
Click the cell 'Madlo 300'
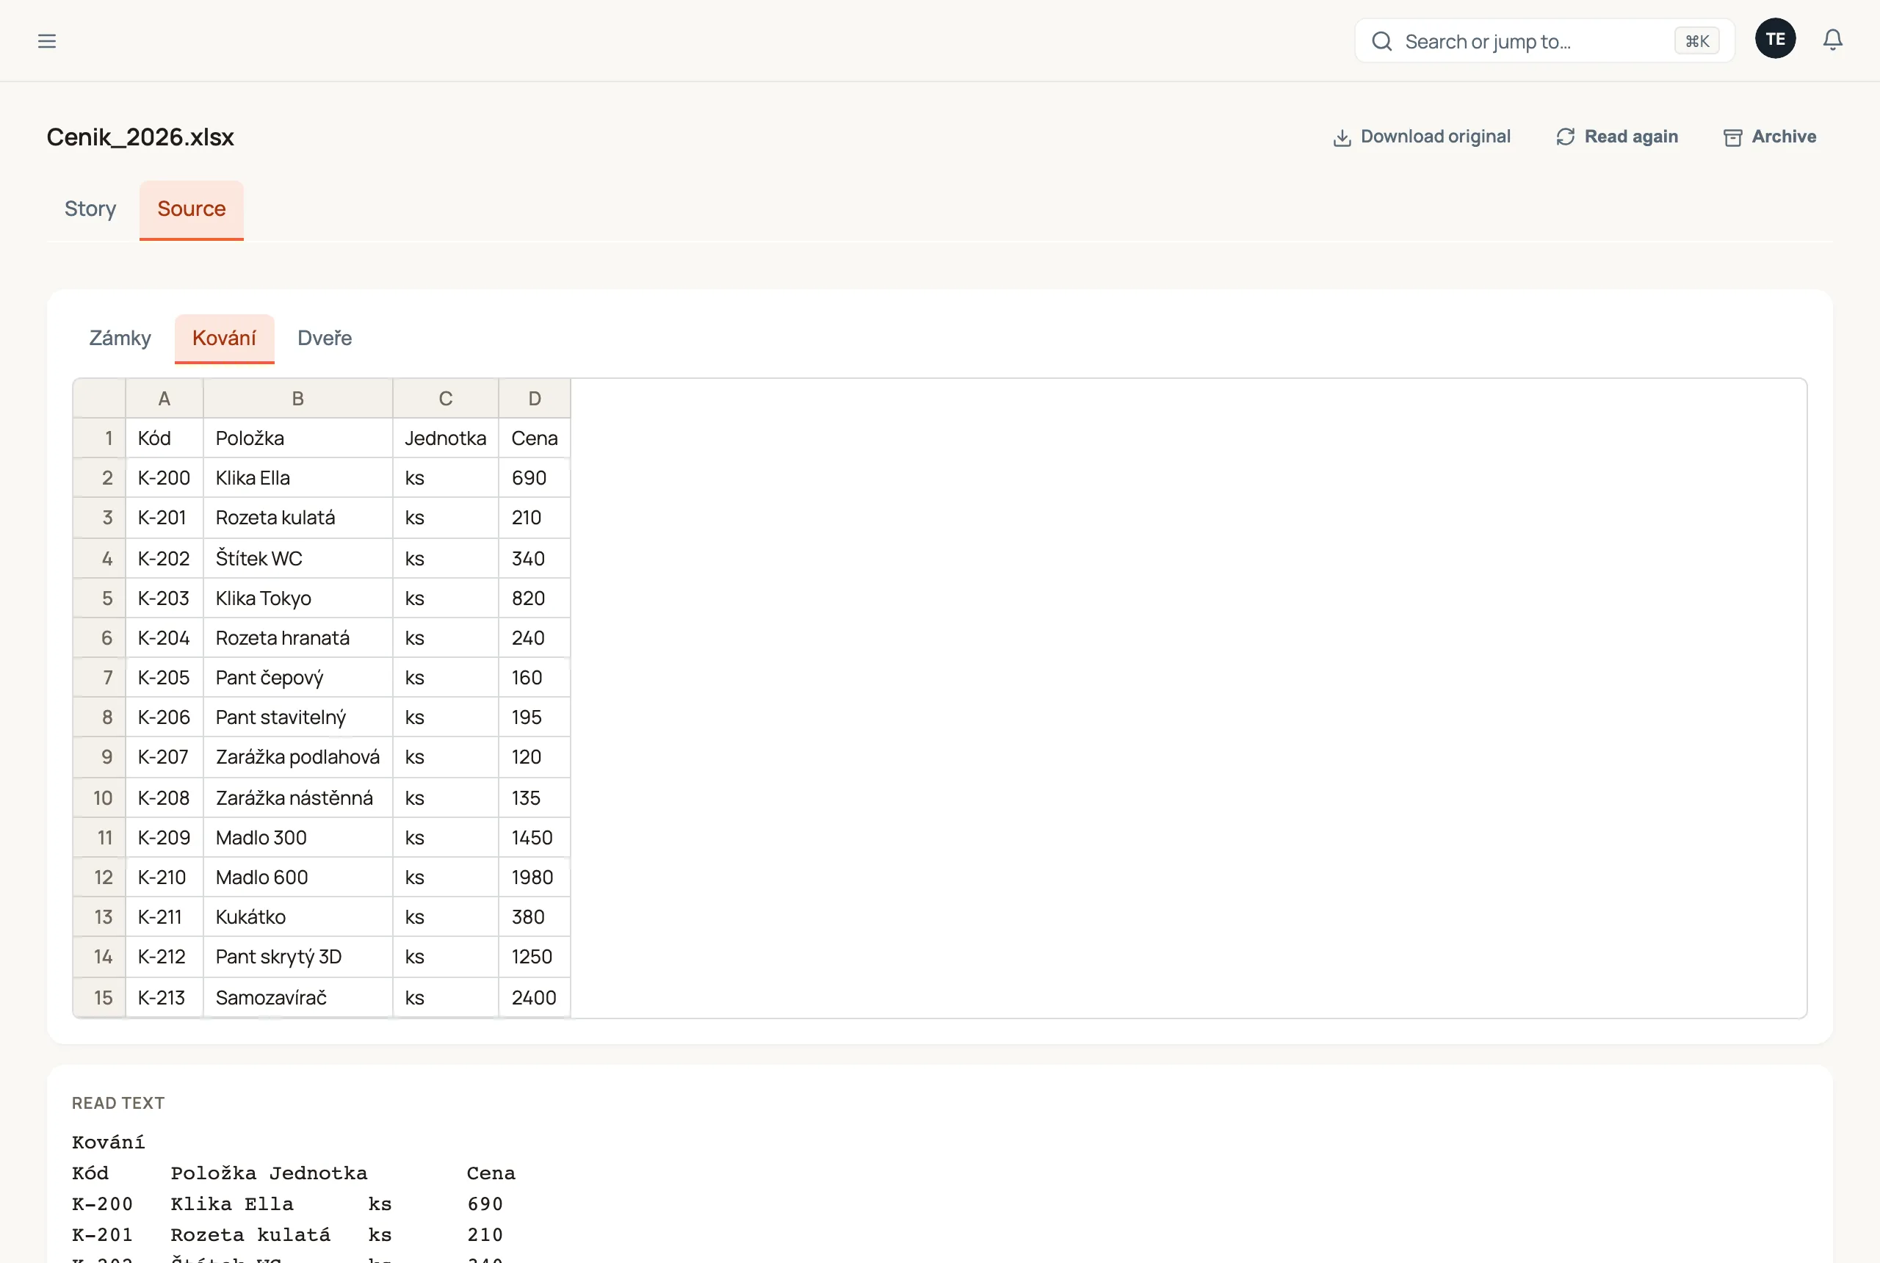(x=298, y=838)
